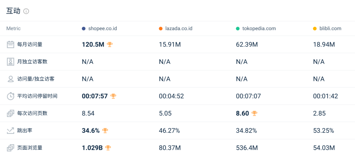Click lazada's monthly visits value 15.91M
The height and width of the screenshot is (155, 355).
click(x=170, y=45)
